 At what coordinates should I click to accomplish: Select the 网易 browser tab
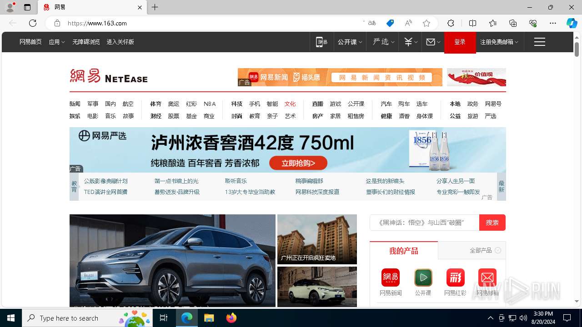[92, 7]
